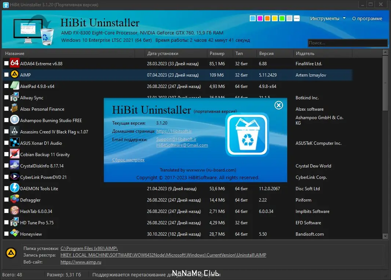The width and height of the screenshot is (391, 280).
Task: Sort list by Дата установки column
Action: tap(176, 53)
